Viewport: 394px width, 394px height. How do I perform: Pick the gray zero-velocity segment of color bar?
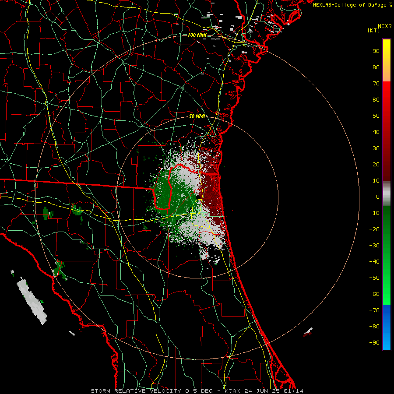click(387, 194)
